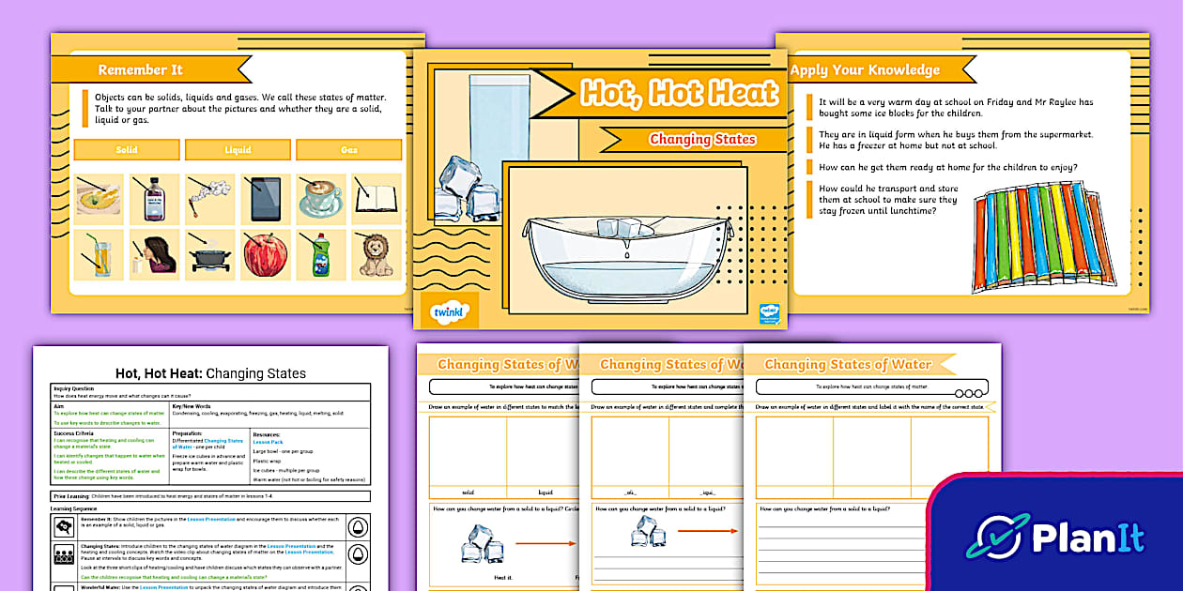Select the orange juice glass picture

99,254
